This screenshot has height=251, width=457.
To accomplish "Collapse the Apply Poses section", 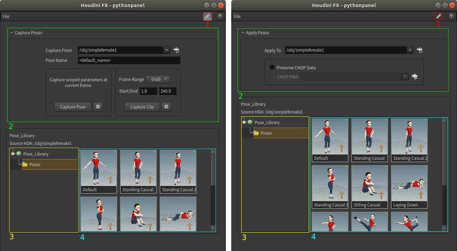I will point(244,33).
